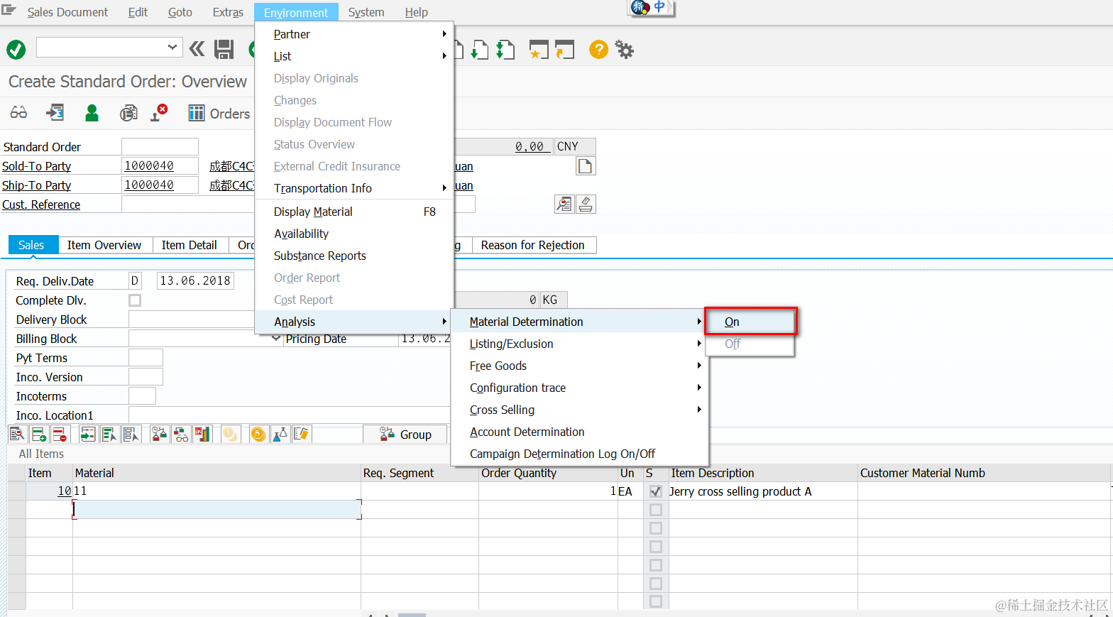Click the bar chart icon in item toolbar
Viewport: 1113px width, 617px height.
click(202, 434)
